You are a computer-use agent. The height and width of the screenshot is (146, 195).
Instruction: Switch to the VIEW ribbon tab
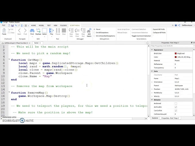pyautogui.click(x=55, y=26)
